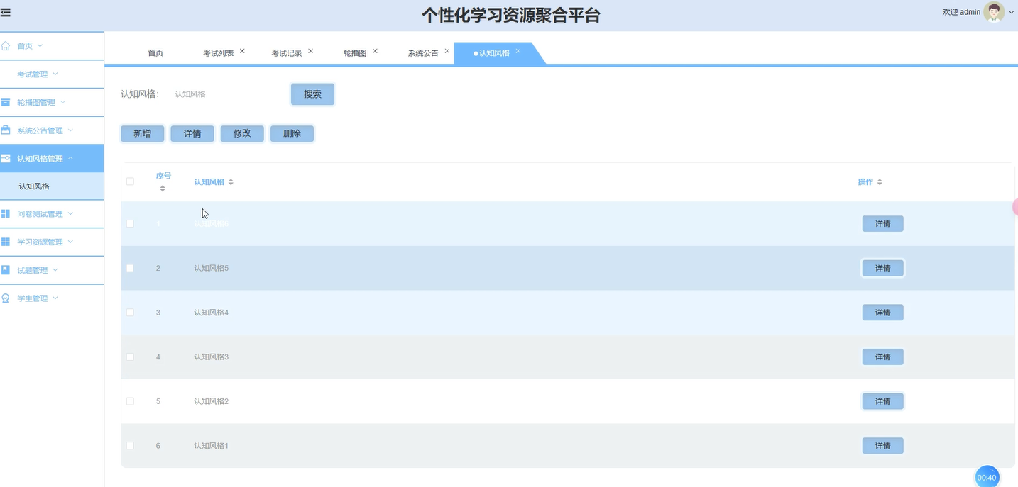Close the 考试记录 tab
1018x487 pixels.
[310, 51]
